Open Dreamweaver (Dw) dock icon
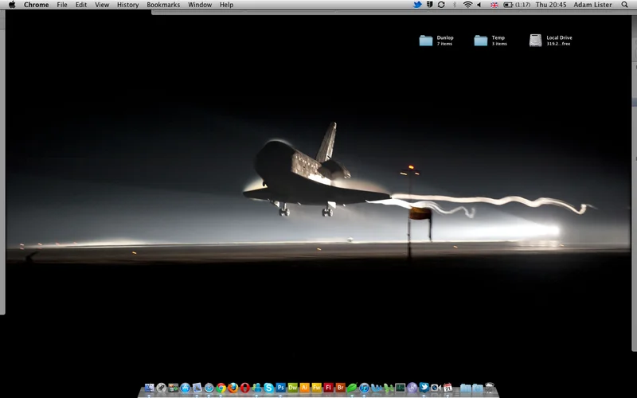This screenshot has width=637, height=398. point(292,388)
